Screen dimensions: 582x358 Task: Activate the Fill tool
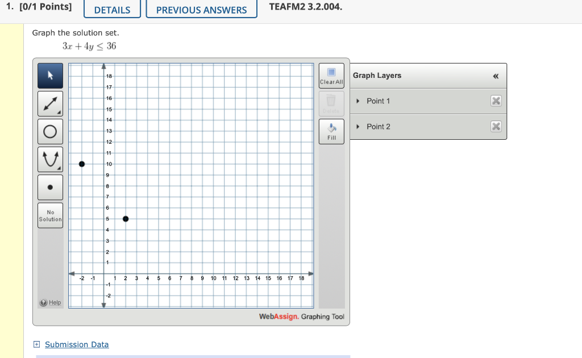coord(331,131)
